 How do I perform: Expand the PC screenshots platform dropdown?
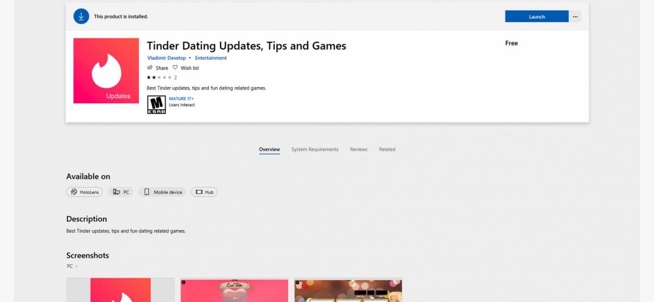[72, 266]
